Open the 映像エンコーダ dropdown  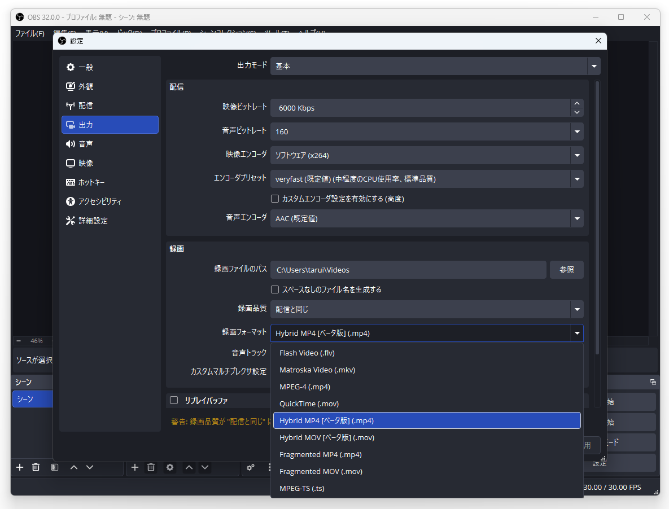[x=577, y=155]
